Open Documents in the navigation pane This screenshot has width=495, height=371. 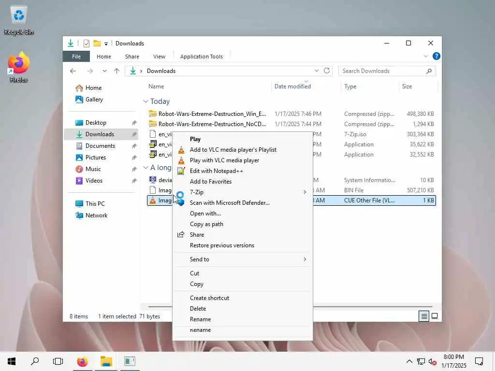101,146
